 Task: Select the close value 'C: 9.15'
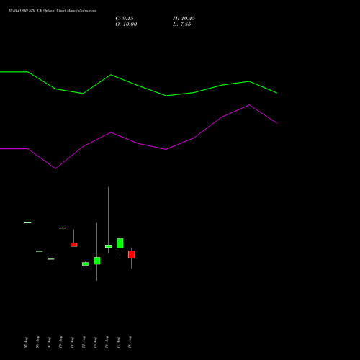[125, 19]
